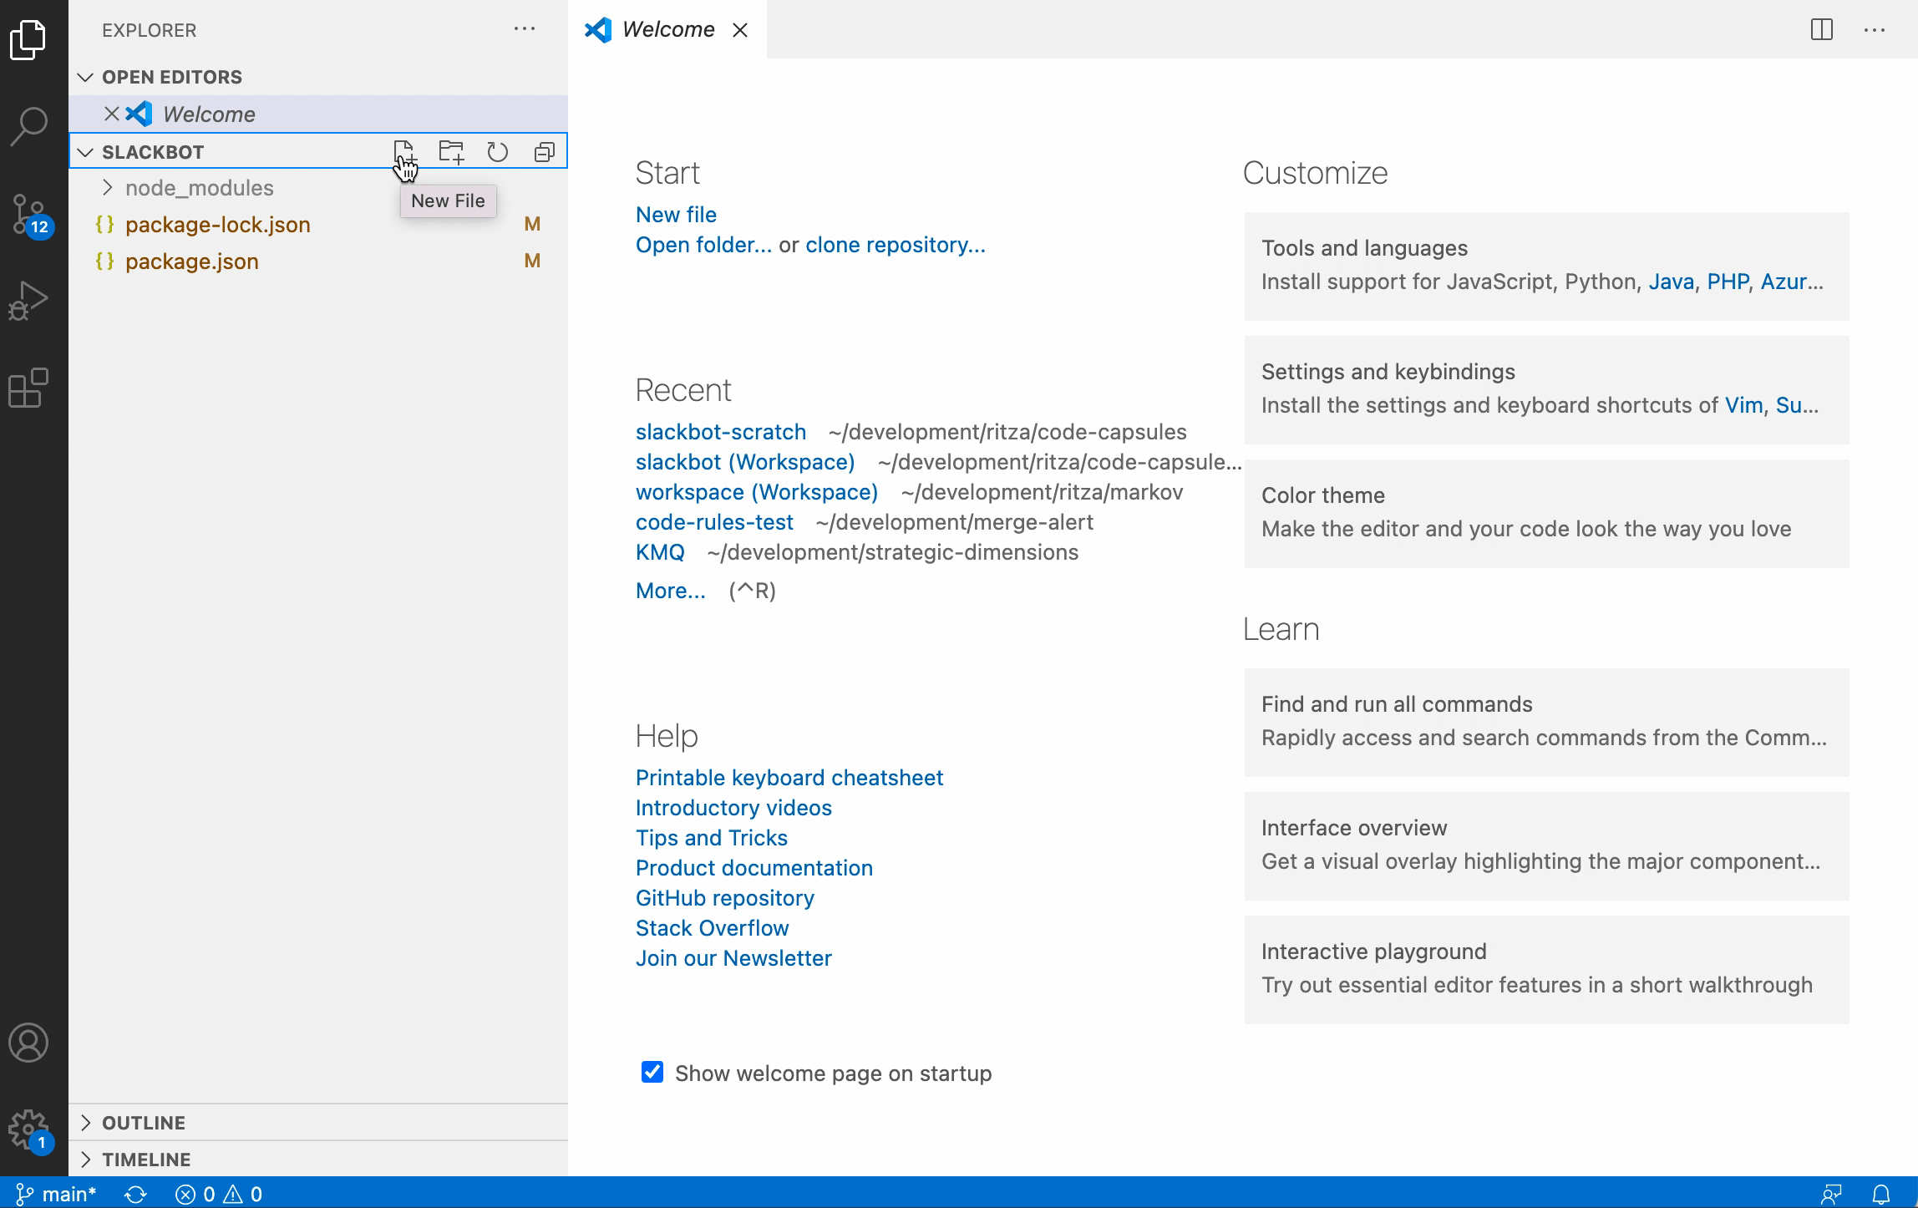The image size is (1918, 1208).
Task: Expand the node_modules folder
Action: point(199,187)
